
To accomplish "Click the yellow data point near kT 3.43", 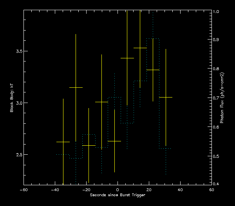I will 127,58.
